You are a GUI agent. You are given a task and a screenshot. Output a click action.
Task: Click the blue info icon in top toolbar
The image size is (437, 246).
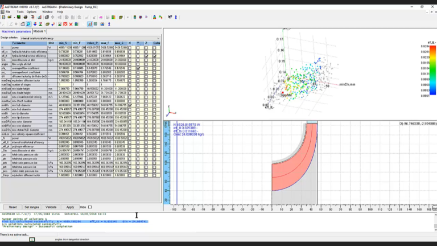(176, 17)
